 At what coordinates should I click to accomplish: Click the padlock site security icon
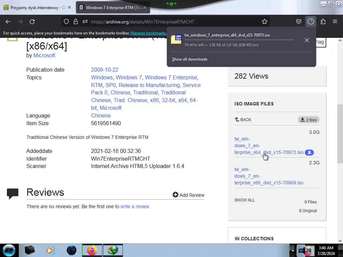(76, 21)
